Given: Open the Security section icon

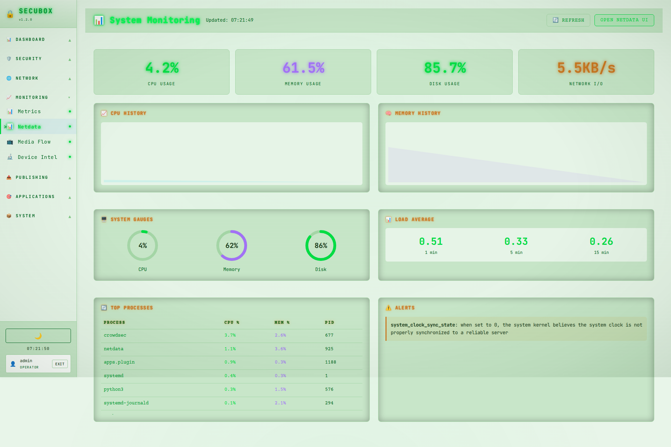Looking at the screenshot, I should pos(9,59).
